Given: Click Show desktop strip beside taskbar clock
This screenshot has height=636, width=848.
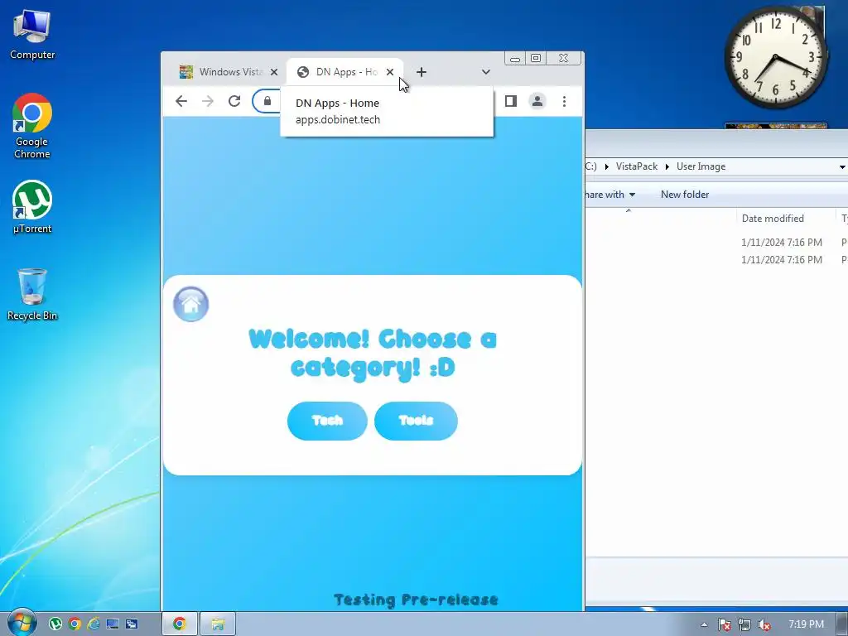Looking at the screenshot, I should click(x=842, y=624).
